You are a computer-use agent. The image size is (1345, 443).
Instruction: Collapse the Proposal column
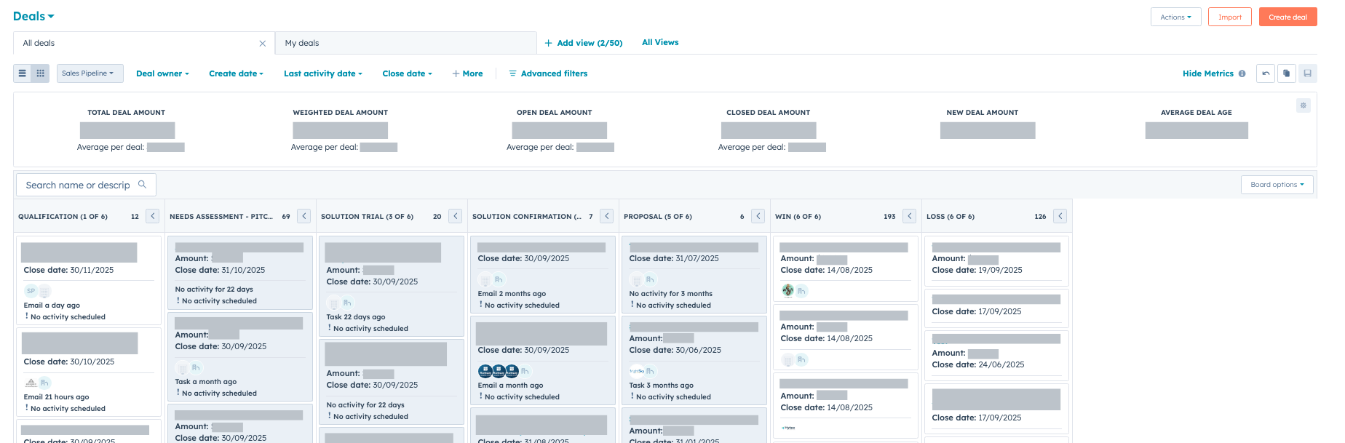(758, 216)
